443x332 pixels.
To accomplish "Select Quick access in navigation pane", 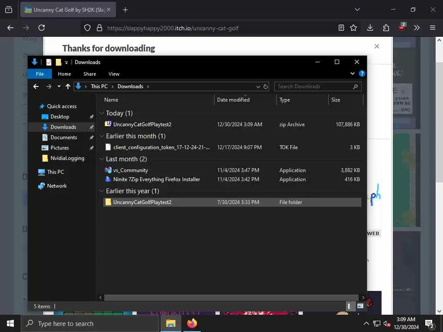I will click(x=61, y=106).
